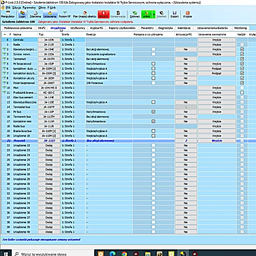
Task: Open the Parametry menu in menu bar
Action: pos(29,8)
